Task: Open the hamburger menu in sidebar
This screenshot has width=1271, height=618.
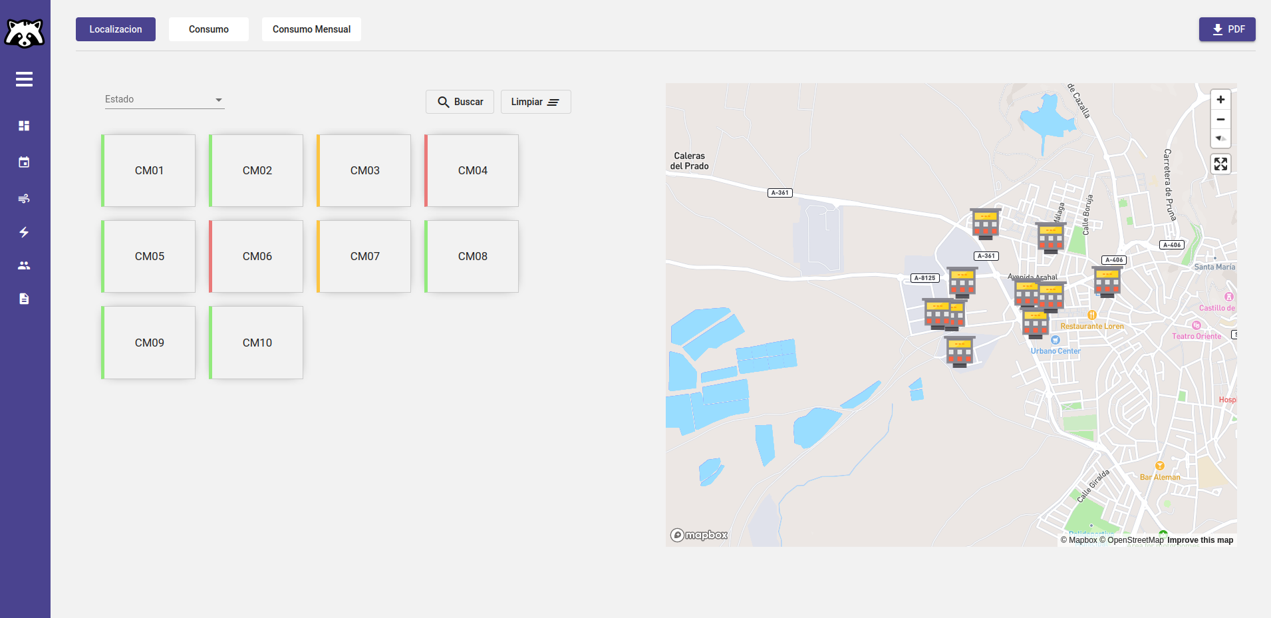Action: coord(25,79)
